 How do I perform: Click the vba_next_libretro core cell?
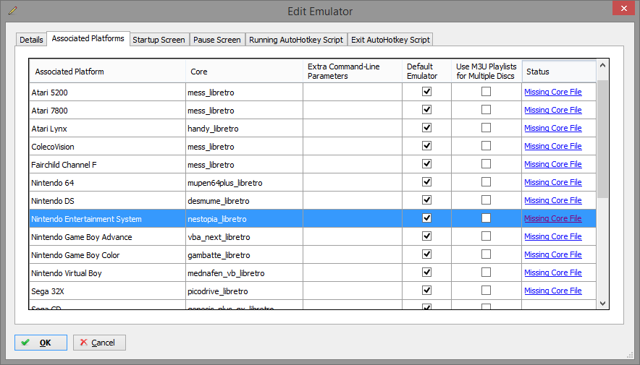click(244, 236)
